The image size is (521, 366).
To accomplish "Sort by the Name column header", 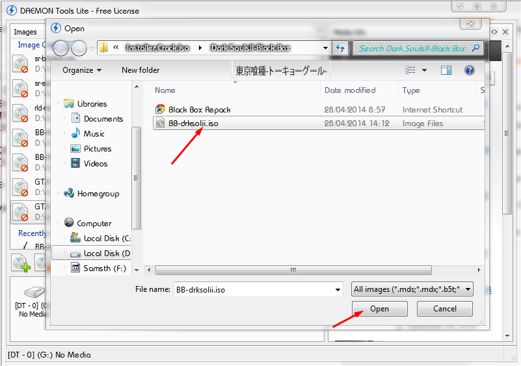I will (165, 90).
